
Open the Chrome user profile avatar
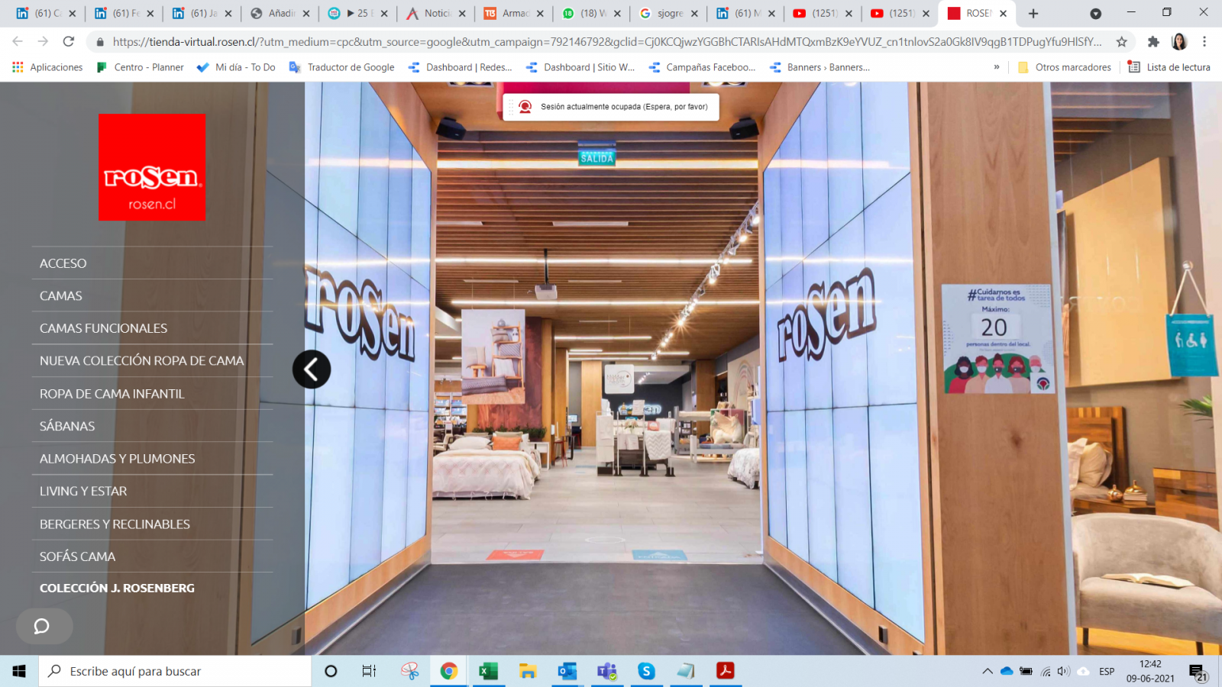pos(1179,42)
